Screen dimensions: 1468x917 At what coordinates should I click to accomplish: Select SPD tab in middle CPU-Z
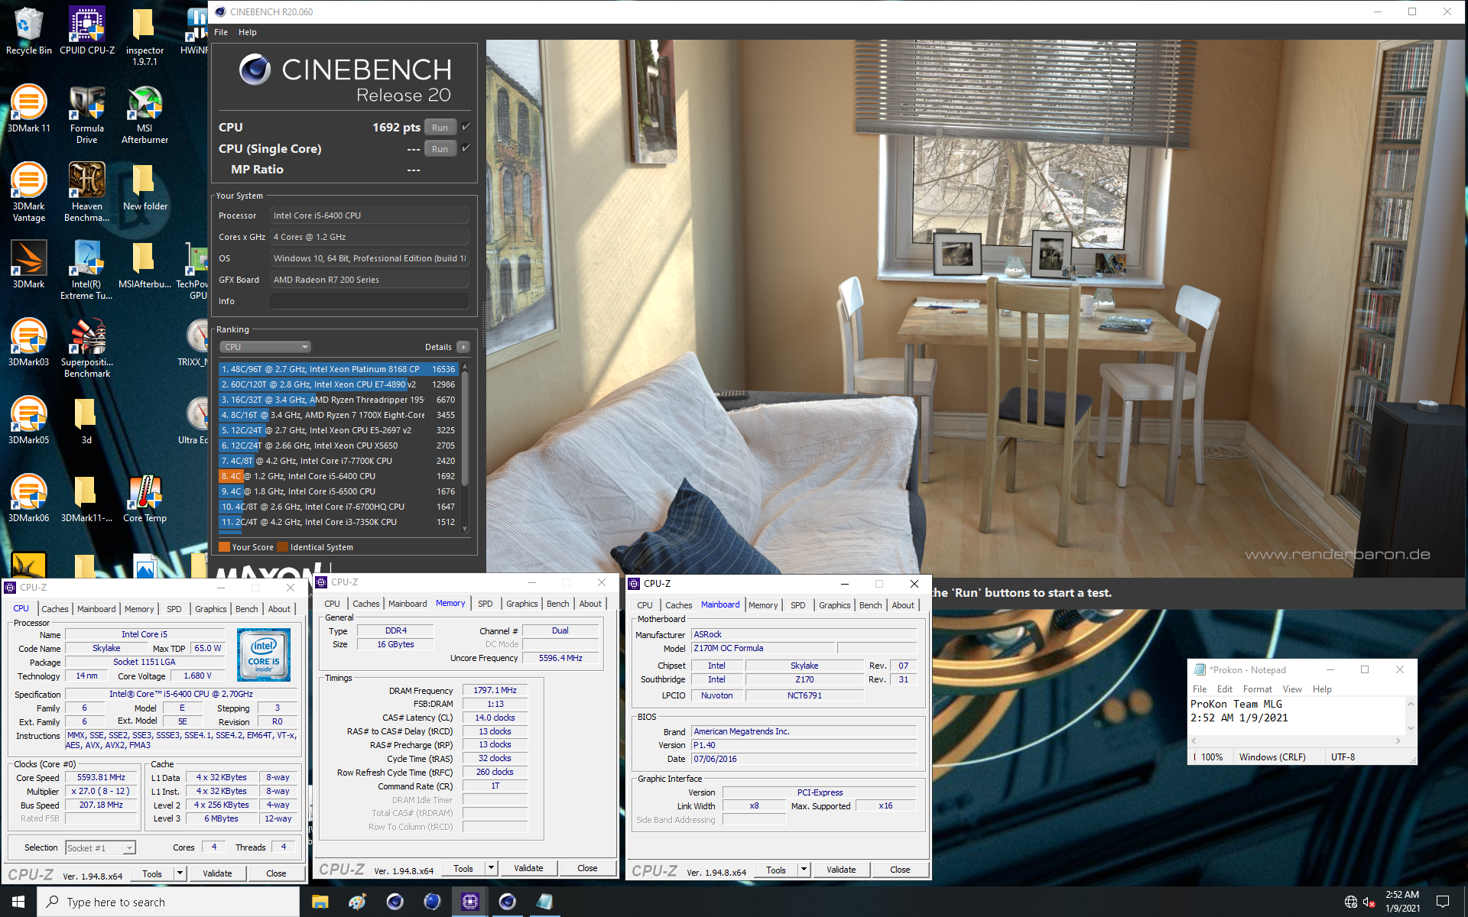coord(485,604)
